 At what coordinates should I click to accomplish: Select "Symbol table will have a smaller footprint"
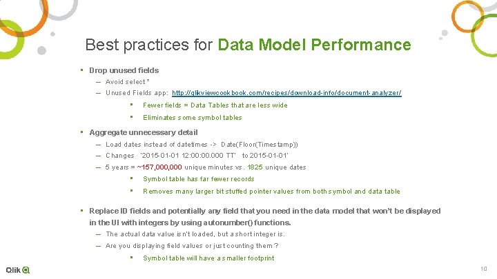pyautogui.click(x=208, y=258)
